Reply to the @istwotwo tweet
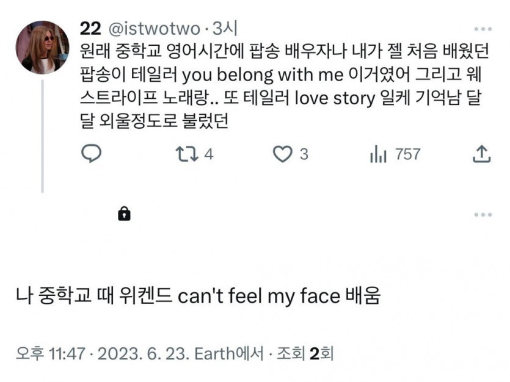This screenshot has height=382, width=510. coord(91,154)
